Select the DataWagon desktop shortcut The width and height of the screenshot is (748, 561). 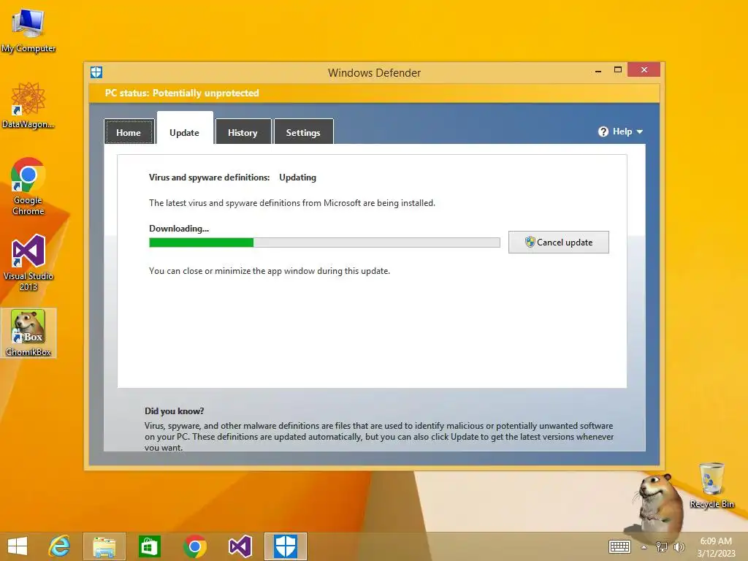click(28, 105)
